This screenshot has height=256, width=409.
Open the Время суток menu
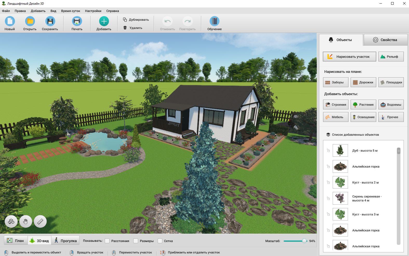71,11
